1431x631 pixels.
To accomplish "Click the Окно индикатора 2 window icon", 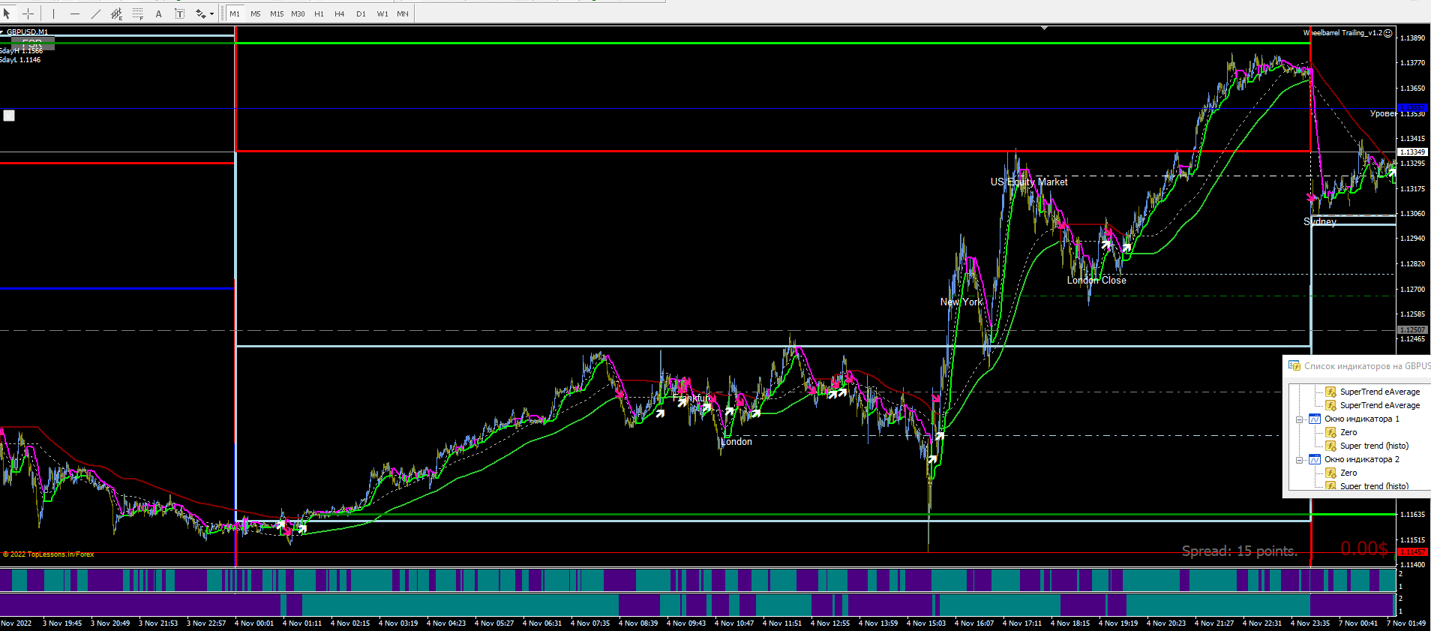I will tap(1315, 460).
